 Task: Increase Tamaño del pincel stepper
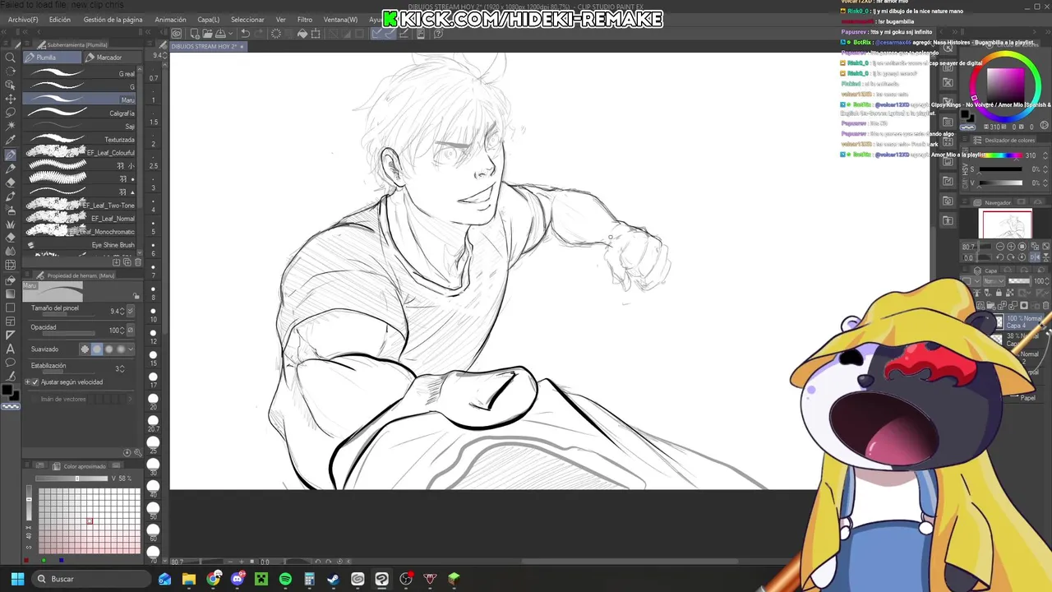[123, 309]
